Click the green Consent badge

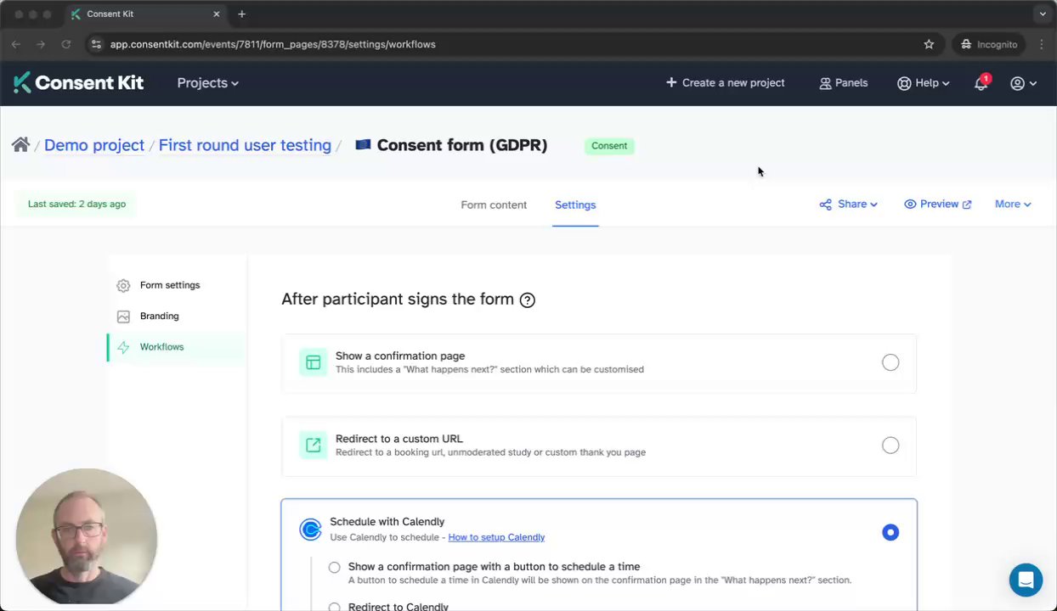coord(609,146)
